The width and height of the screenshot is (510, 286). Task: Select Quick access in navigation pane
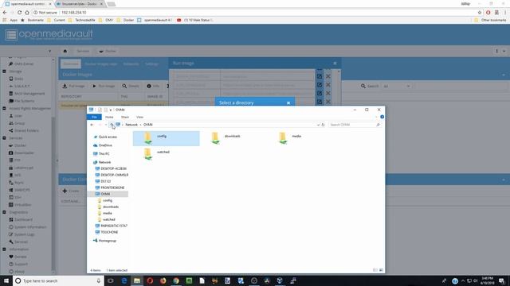(x=108, y=137)
